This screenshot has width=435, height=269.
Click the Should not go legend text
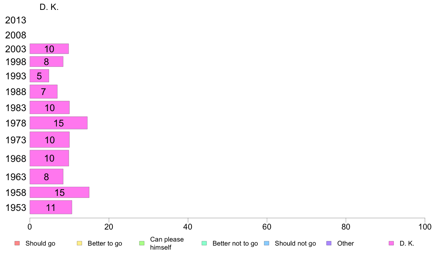pos(295,243)
